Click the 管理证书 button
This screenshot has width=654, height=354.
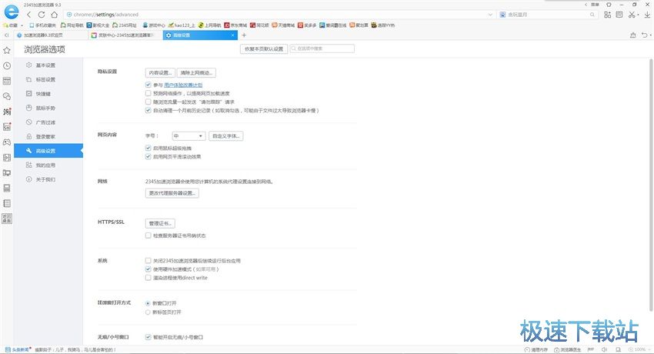coord(160,223)
